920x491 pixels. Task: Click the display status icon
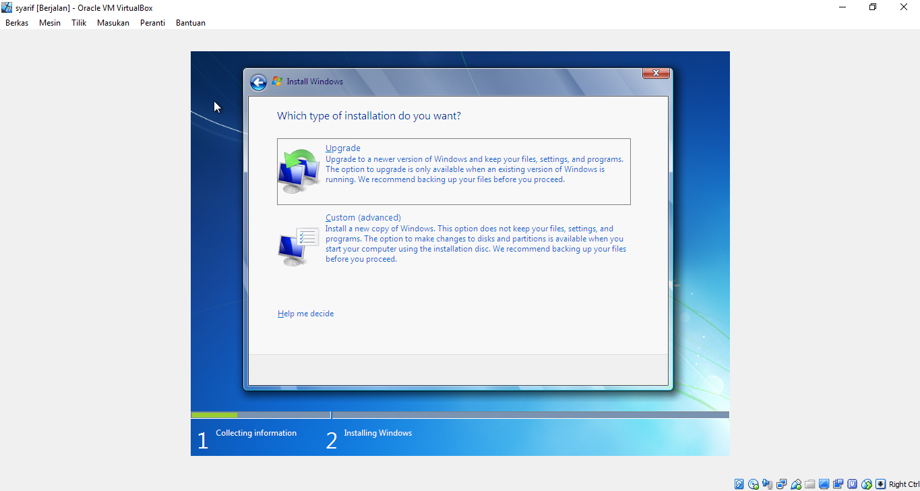[x=824, y=484]
